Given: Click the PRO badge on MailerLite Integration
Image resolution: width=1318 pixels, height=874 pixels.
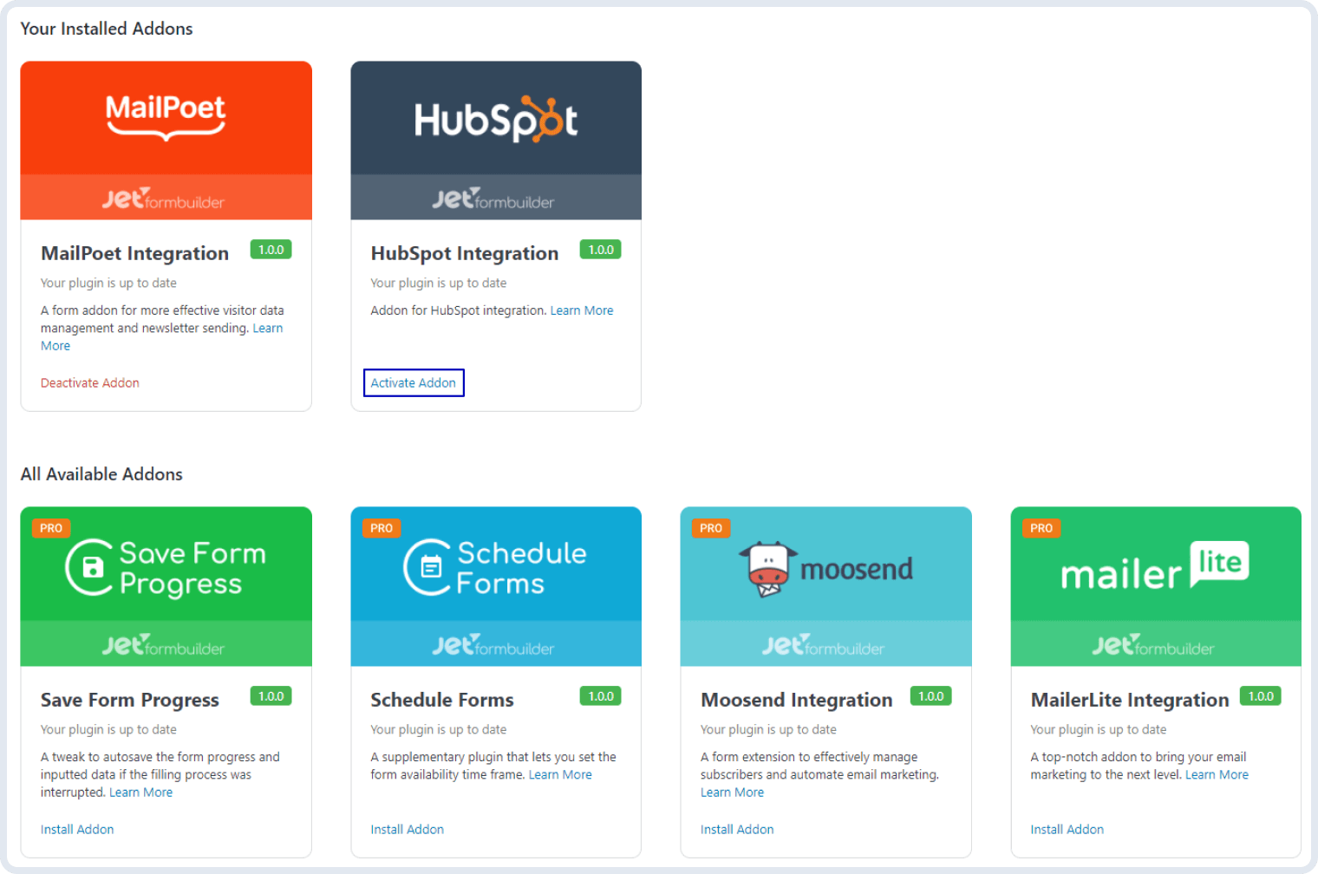Looking at the screenshot, I should pyautogui.click(x=1041, y=527).
